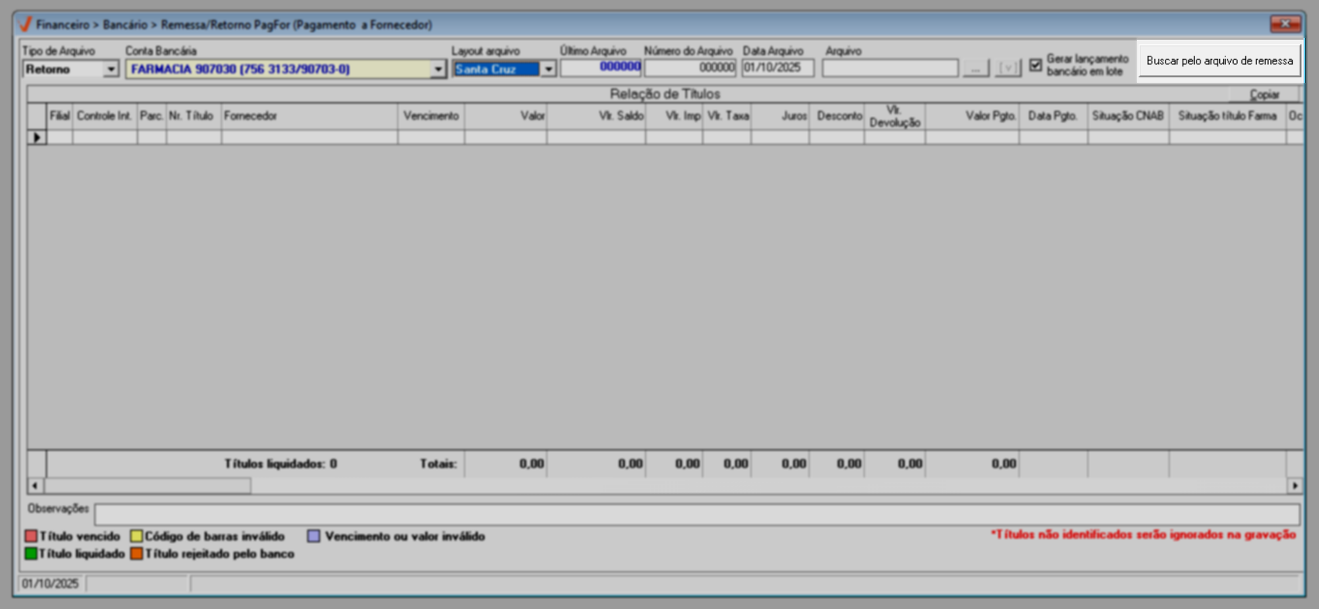Click the Juros column header

[780, 116]
